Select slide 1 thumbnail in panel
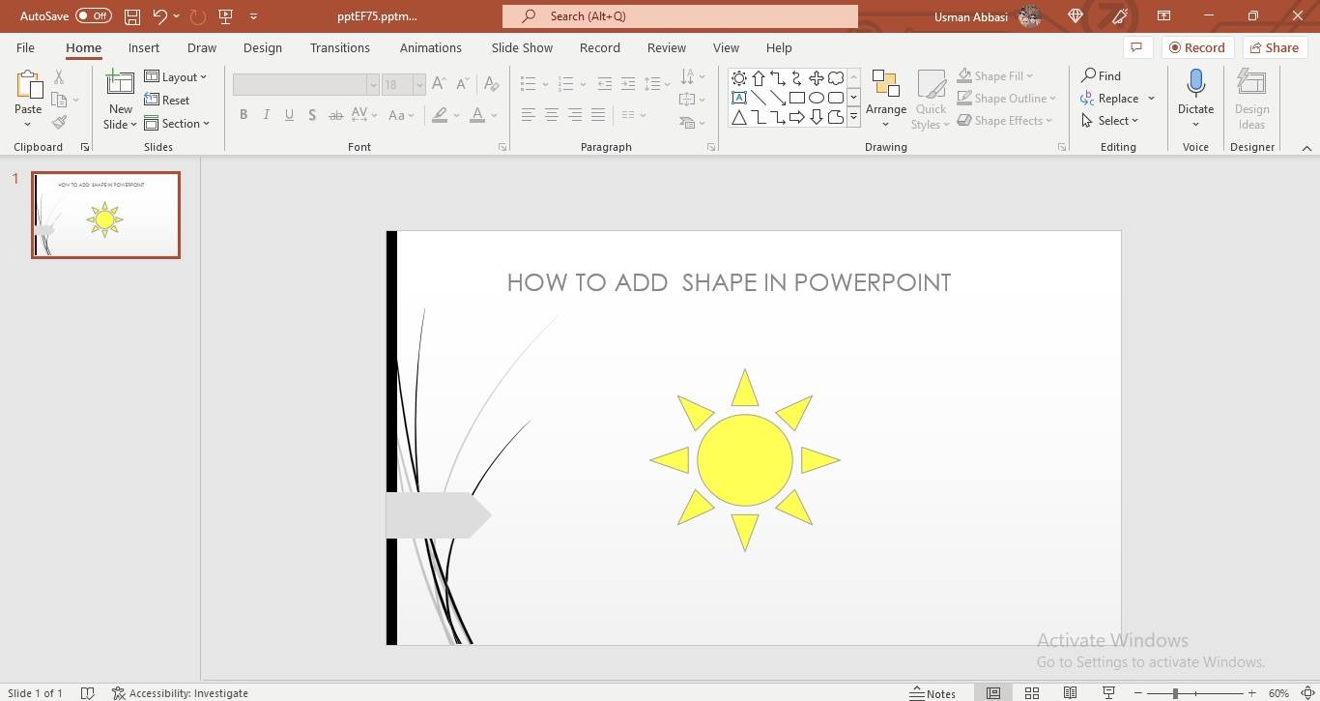Viewport: 1320px width, 701px height. pyautogui.click(x=105, y=215)
